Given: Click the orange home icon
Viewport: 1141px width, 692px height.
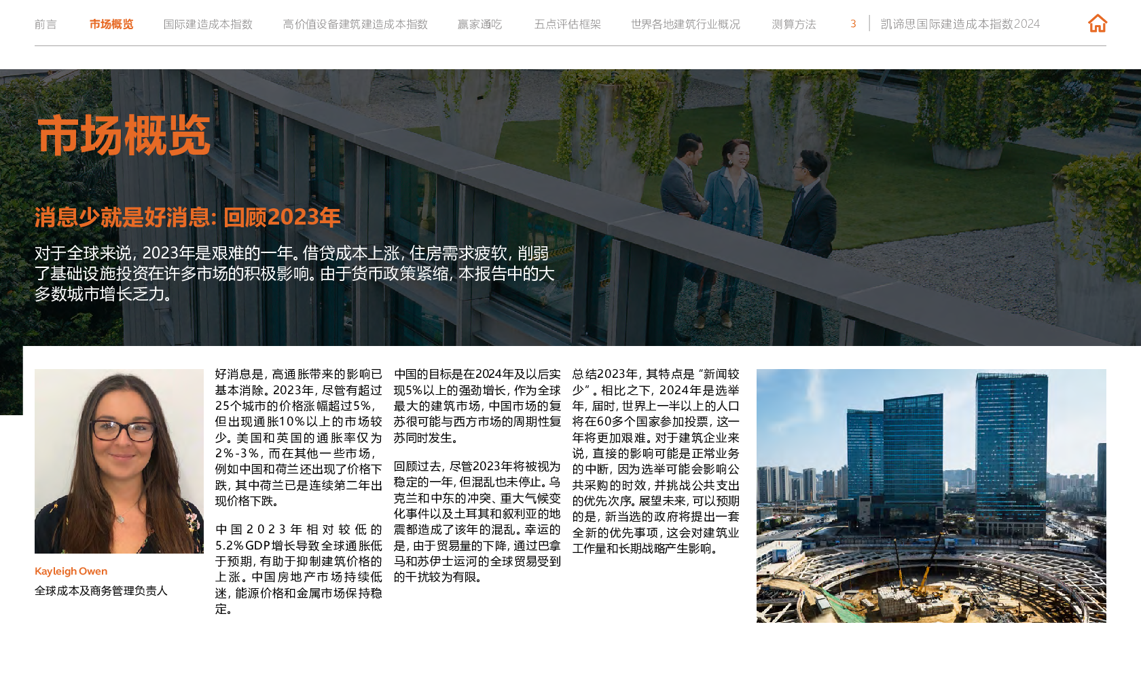Looking at the screenshot, I should click(1097, 24).
